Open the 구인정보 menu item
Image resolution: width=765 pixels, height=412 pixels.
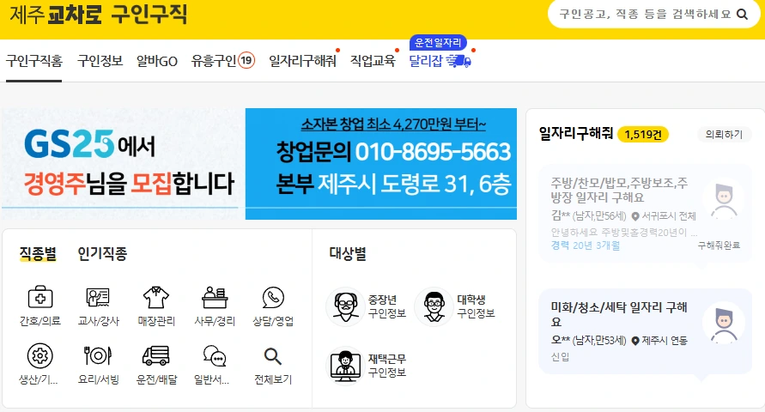click(100, 61)
